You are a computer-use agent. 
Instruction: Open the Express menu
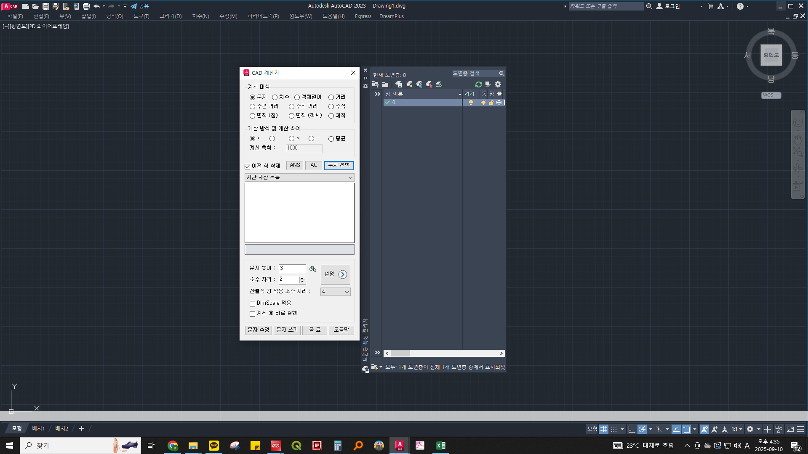(x=363, y=16)
